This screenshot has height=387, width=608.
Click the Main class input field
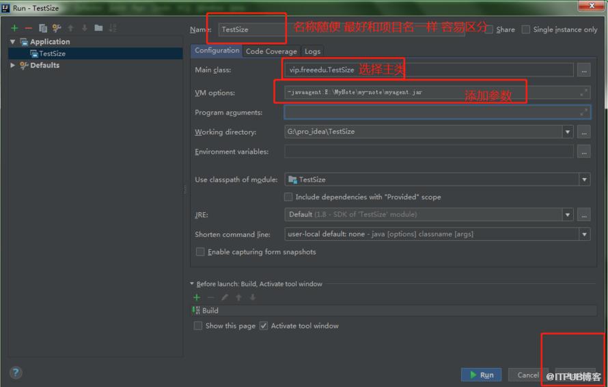tap(428, 70)
